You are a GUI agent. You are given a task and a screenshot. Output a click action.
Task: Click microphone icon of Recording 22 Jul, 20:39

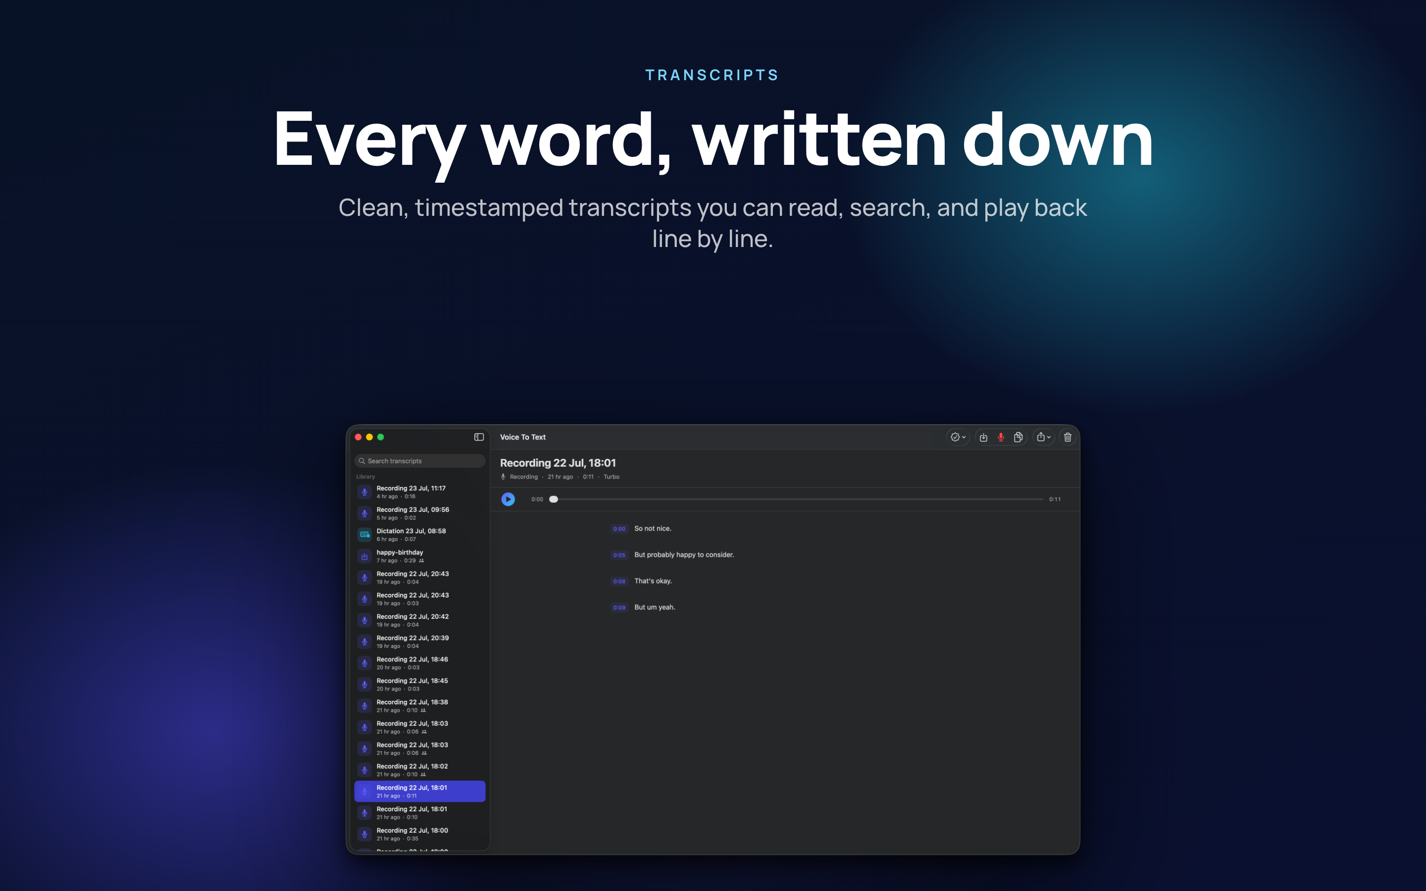pos(365,642)
